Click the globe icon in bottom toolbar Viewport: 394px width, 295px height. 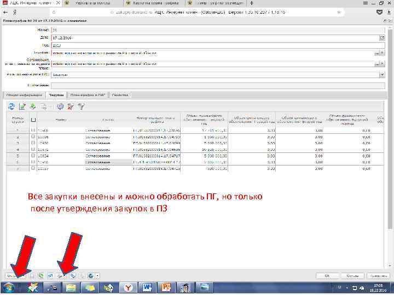[91, 276]
